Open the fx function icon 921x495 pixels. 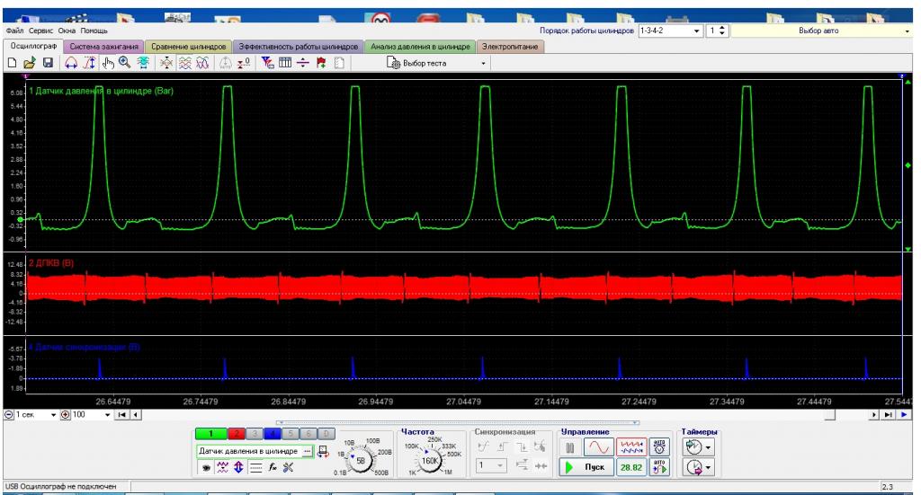coord(273,467)
